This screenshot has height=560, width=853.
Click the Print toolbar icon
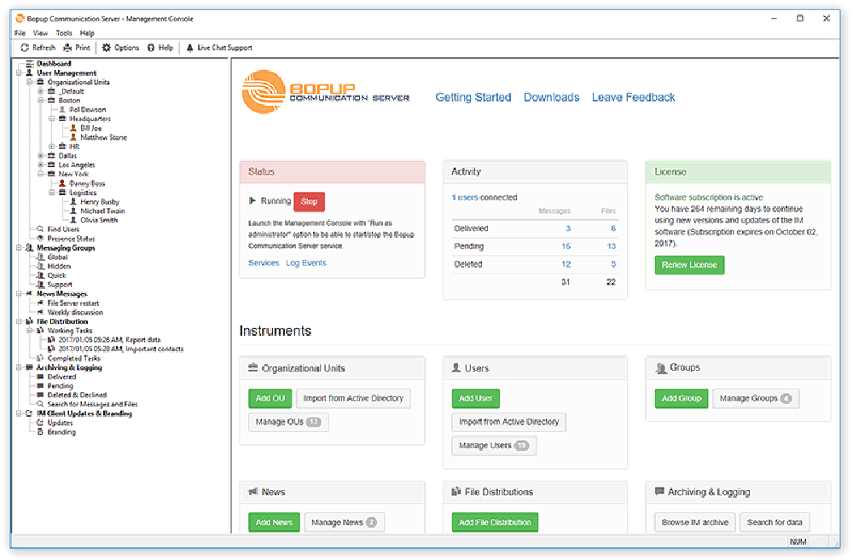click(67, 48)
